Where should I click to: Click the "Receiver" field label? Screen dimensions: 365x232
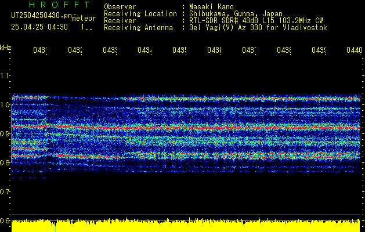coord(120,21)
